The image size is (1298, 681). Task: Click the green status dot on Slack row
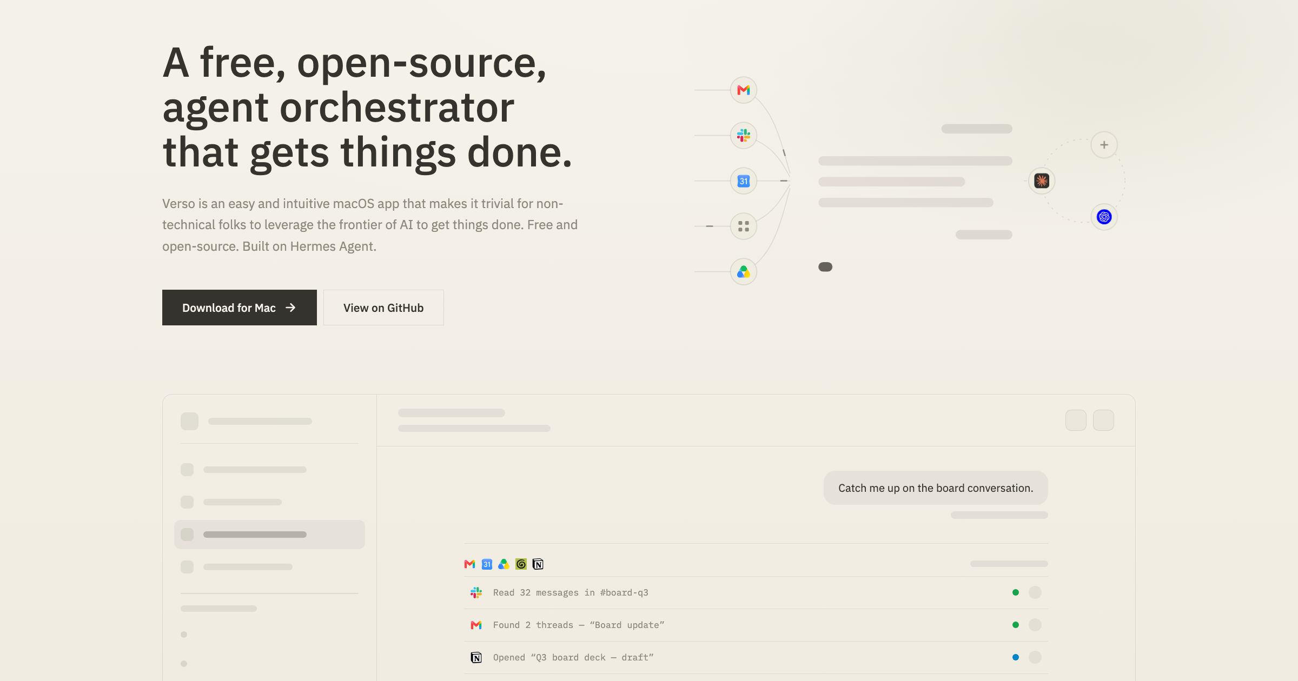tap(1016, 593)
